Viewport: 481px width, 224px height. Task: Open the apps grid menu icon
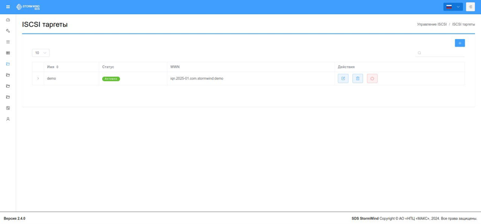8,7
